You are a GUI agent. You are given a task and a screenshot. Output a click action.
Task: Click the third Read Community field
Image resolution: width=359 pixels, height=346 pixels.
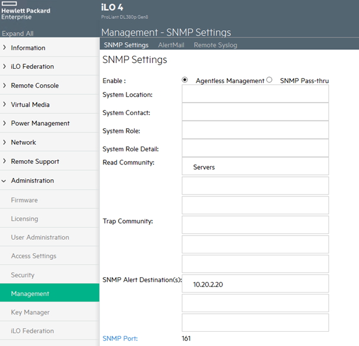coord(255,205)
